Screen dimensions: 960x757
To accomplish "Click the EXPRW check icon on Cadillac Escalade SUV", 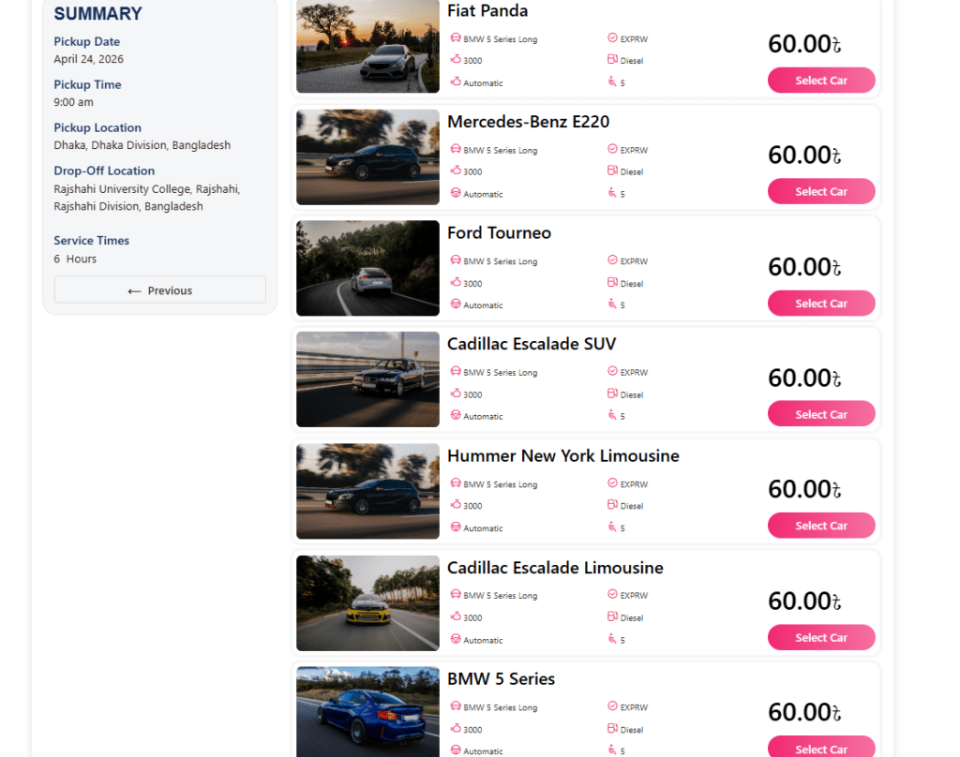I will [612, 371].
